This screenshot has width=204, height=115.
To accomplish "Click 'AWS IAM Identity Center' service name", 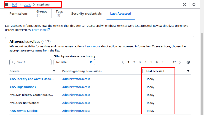I will coord(31,95).
